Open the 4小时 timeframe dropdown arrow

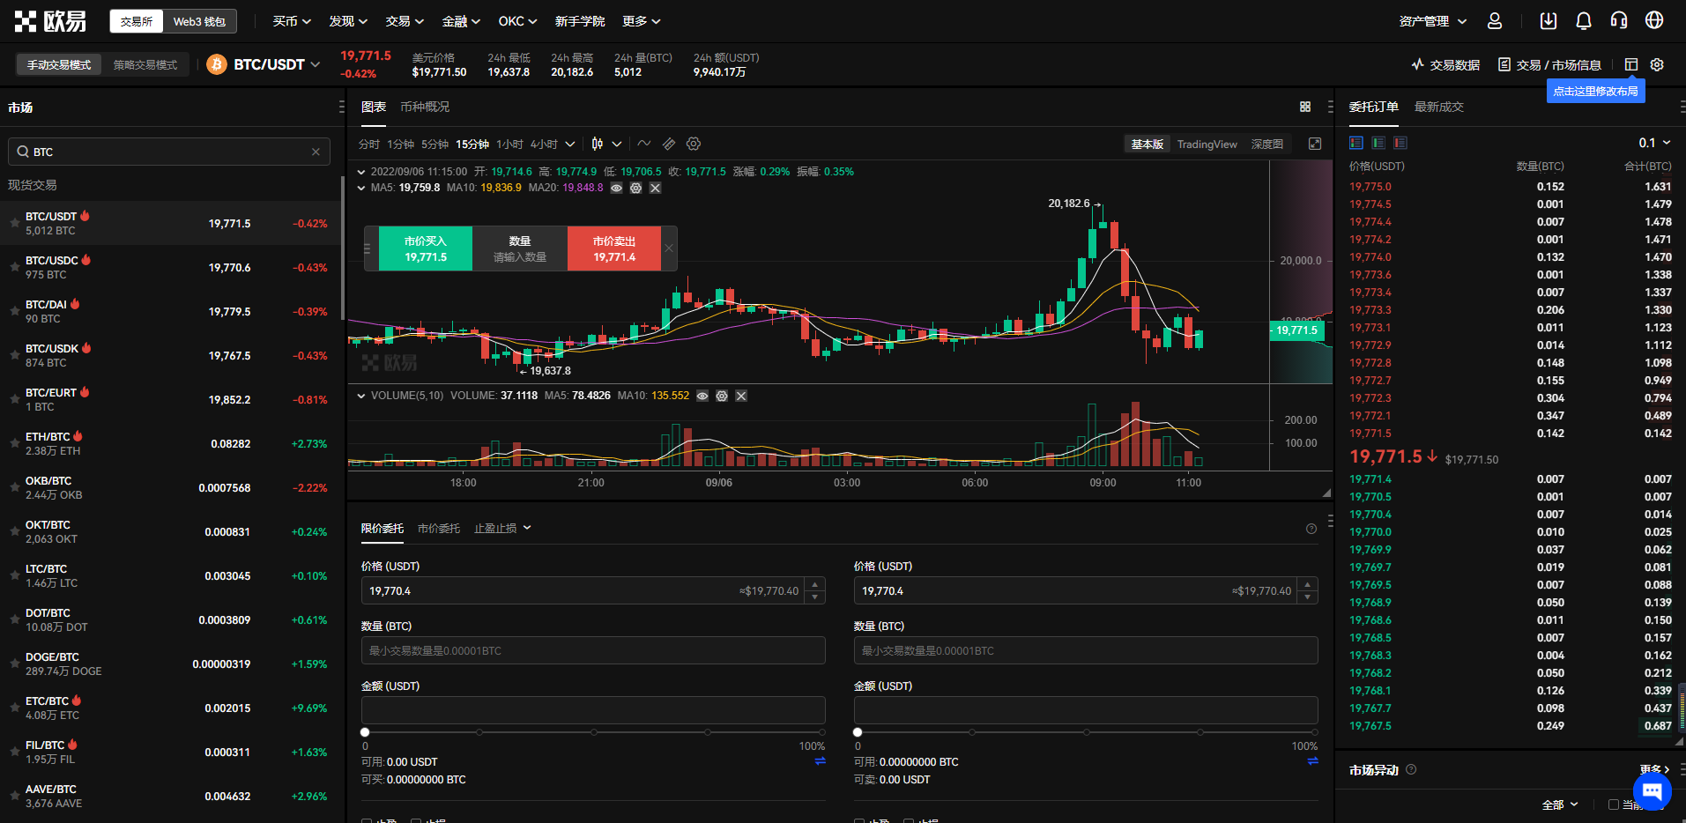coord(569,144)
